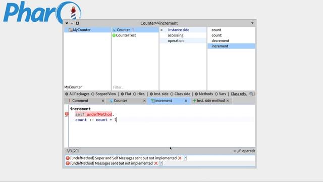Click the class icon on the Counter tab

coord(111,101)
